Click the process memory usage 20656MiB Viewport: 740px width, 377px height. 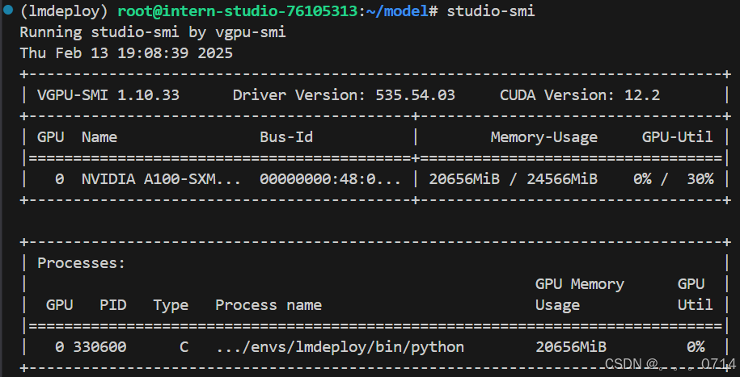point(571,347)
